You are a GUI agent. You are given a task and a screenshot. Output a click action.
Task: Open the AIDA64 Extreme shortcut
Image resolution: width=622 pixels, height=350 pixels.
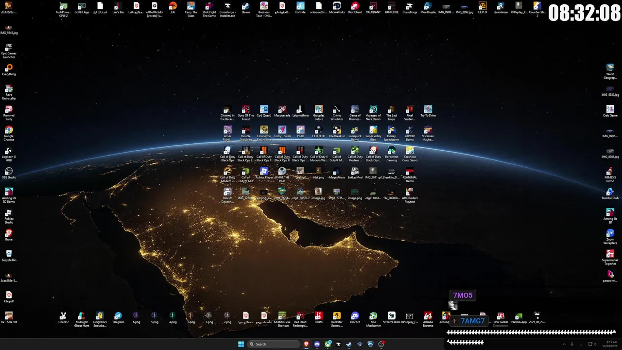(428, 319)
